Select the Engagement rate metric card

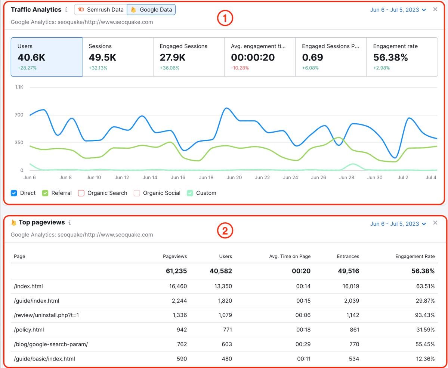click(402, 57)
